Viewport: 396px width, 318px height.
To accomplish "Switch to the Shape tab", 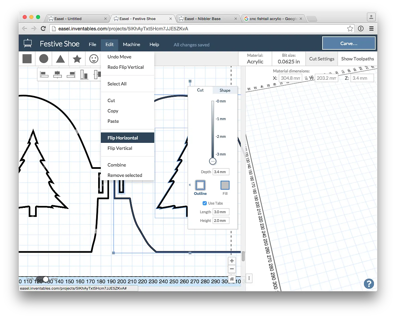I will point(225,90).
